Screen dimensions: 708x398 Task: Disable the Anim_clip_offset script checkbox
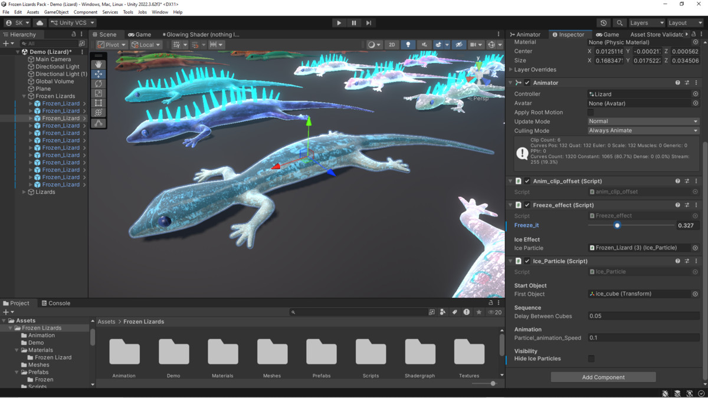click(527, 182)
